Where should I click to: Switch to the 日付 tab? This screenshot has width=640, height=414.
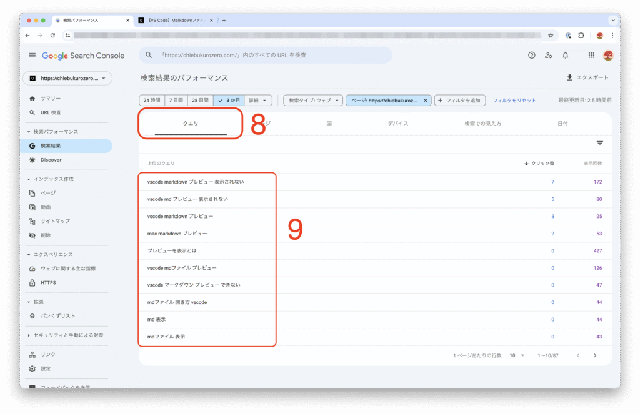click(563, 124)
